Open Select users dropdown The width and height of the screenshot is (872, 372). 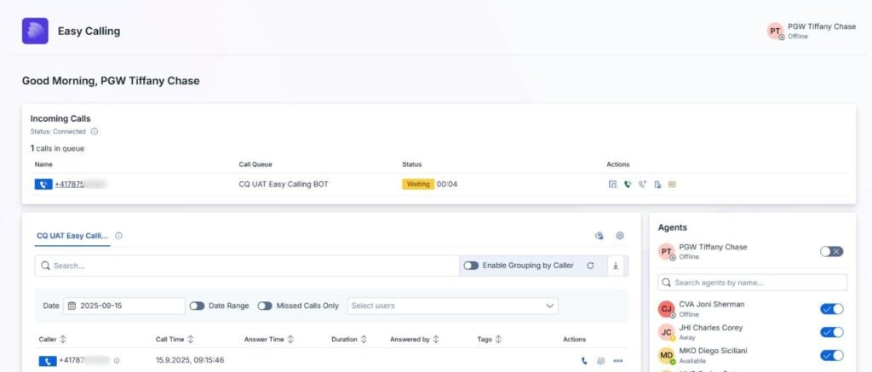pyautogui.click(x=453, y=306)
